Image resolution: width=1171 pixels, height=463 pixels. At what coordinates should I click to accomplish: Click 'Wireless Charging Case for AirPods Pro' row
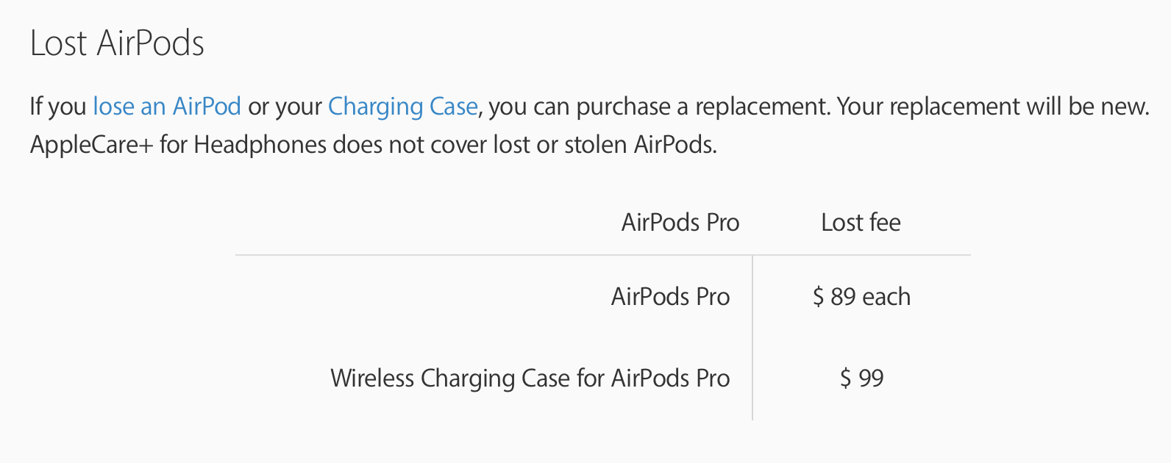click(x=530, y=378)
